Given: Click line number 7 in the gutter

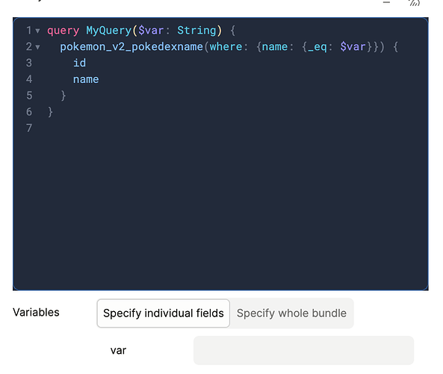Looking at the screenshot, I should pos(29,128).
